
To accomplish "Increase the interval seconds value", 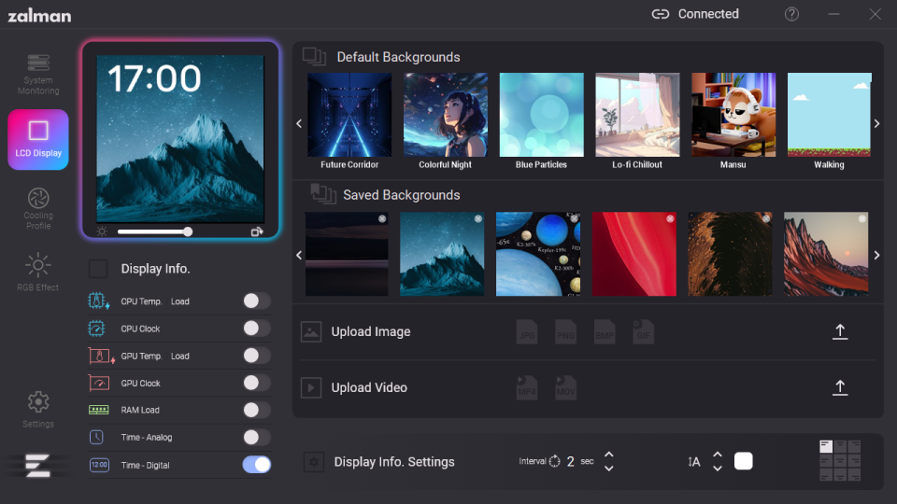I will [609, 455].
